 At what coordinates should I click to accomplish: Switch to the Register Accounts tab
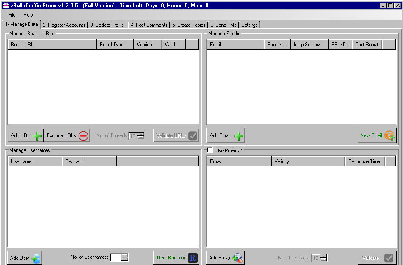64,25
